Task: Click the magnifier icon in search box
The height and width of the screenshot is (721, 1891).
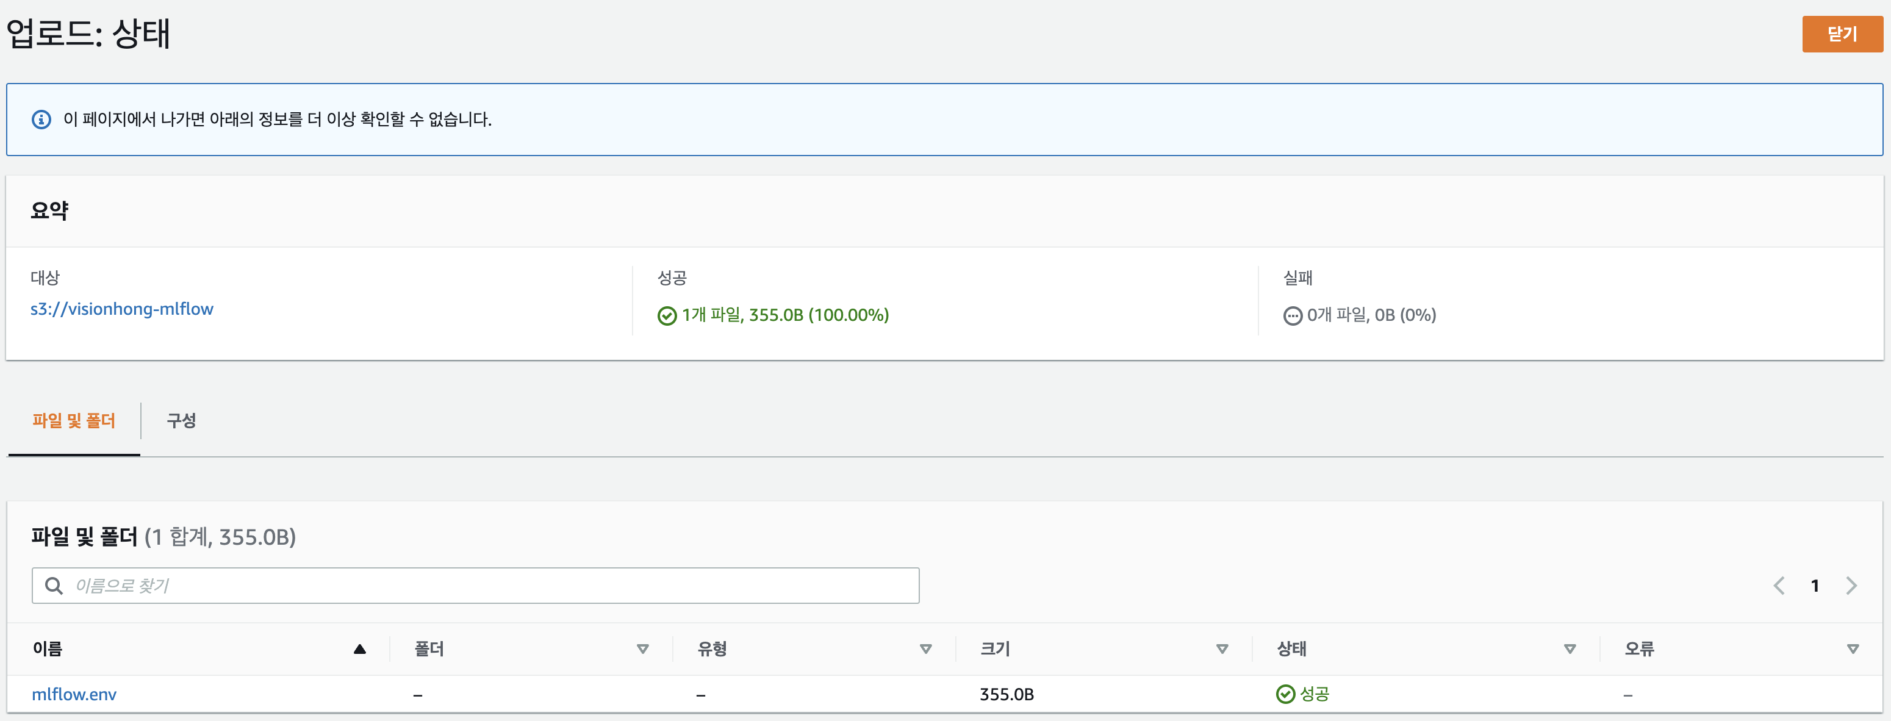Action: click(x=54, y=585)
